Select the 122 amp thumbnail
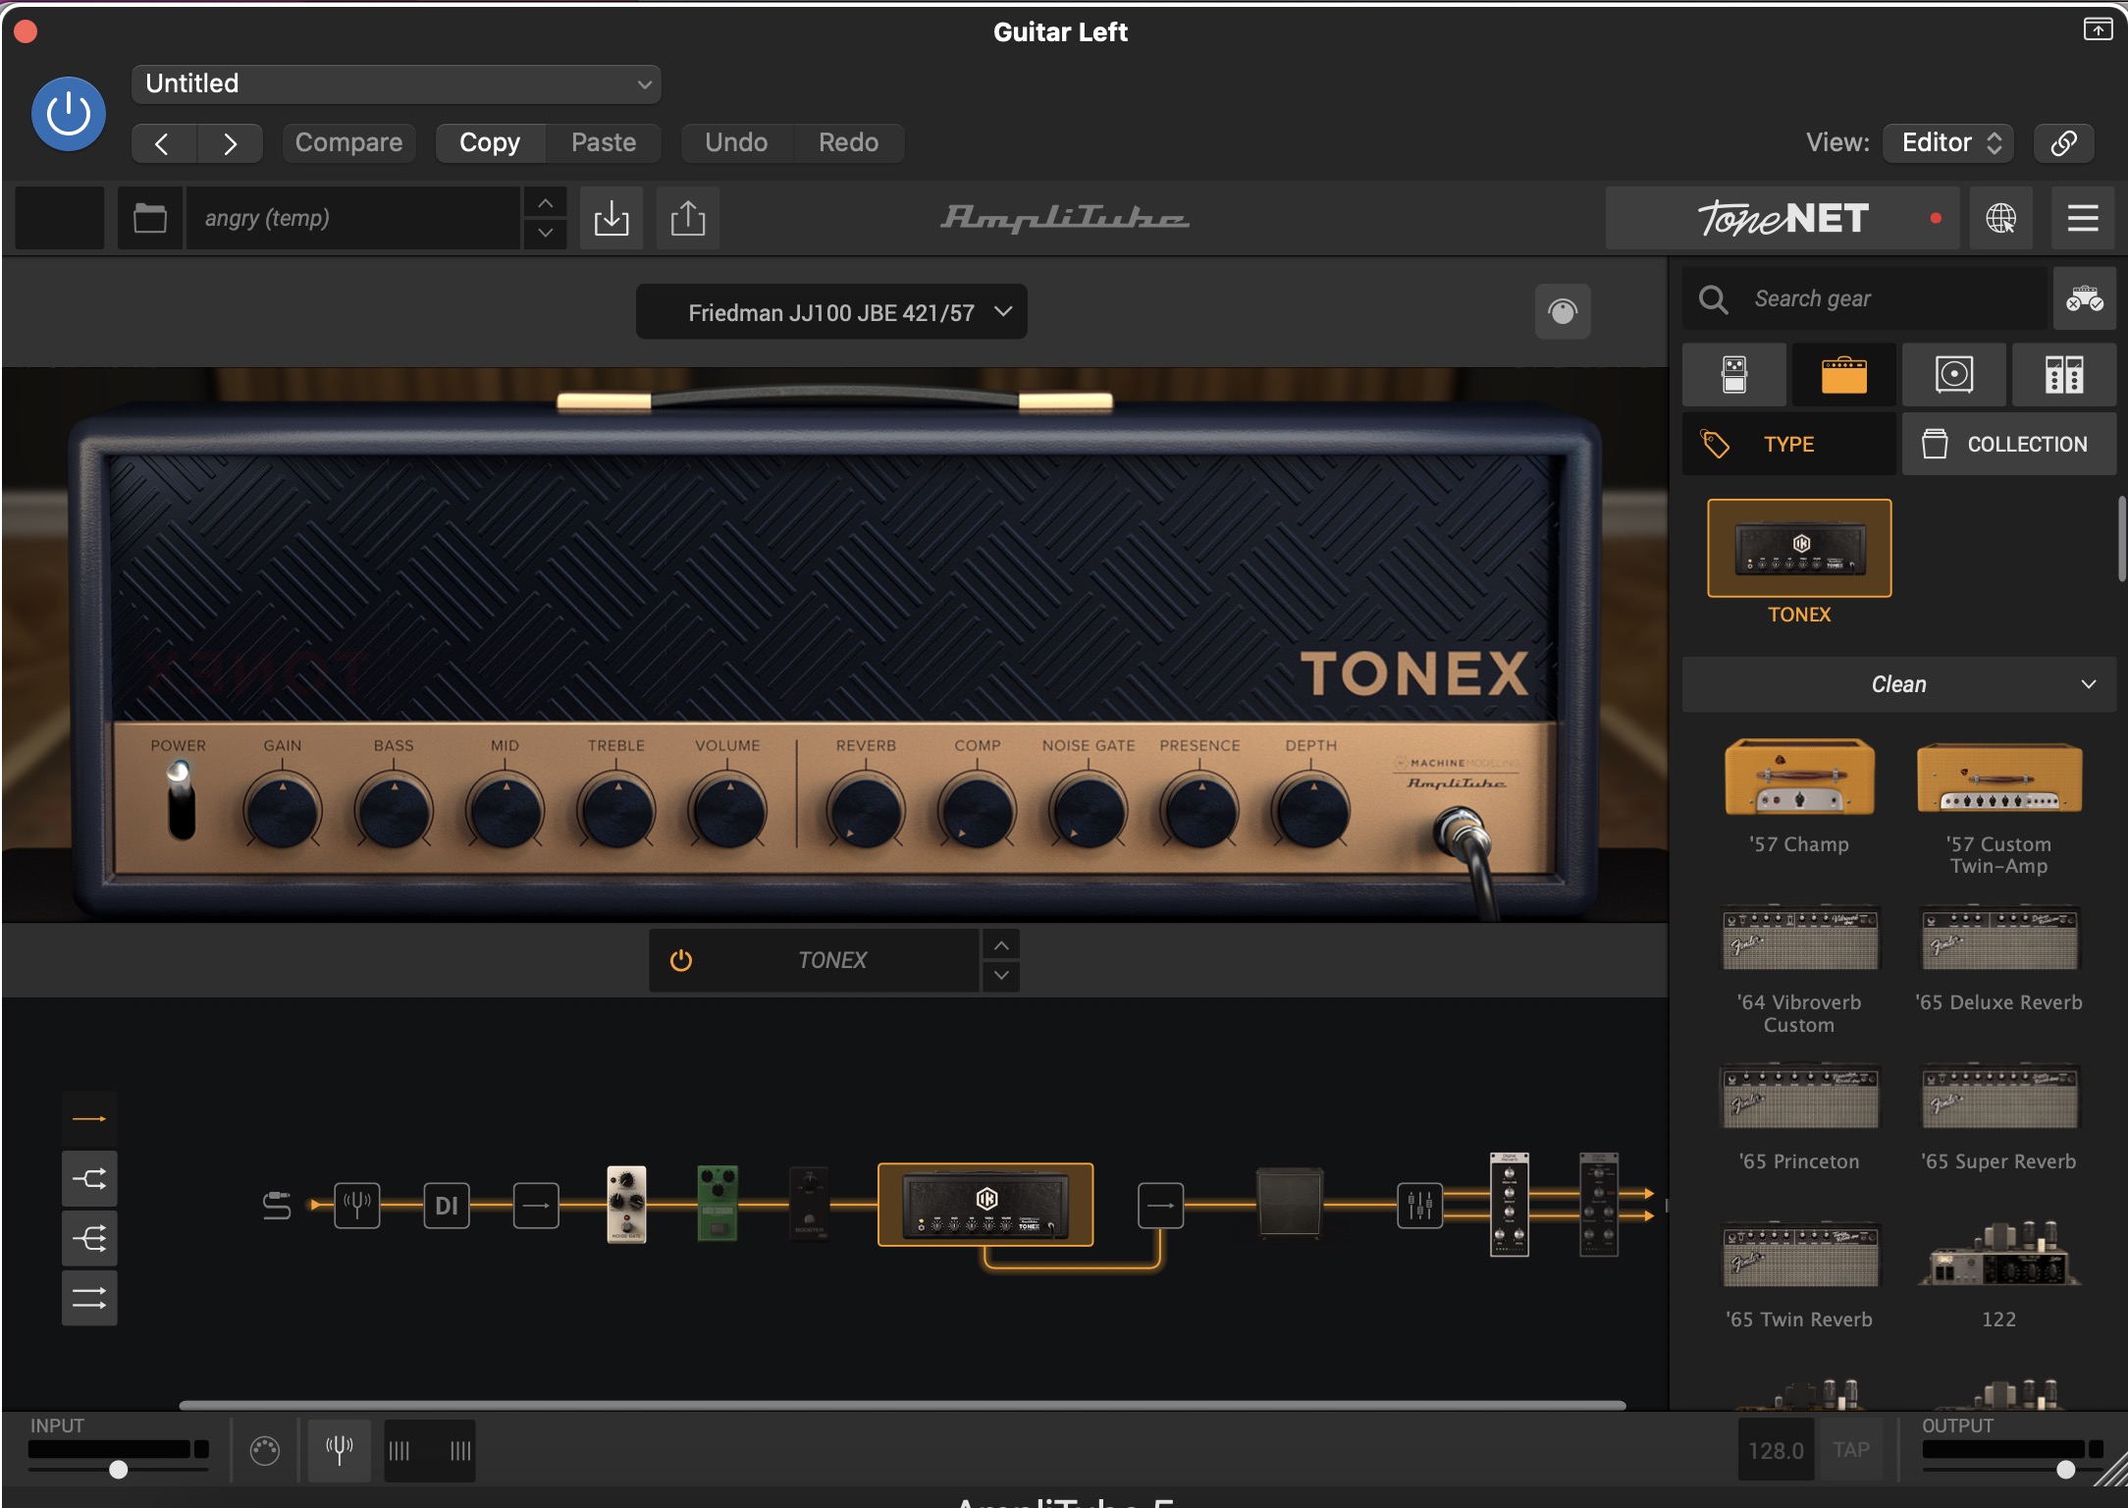Screen dimensions: 2128x1508 [x=1999, y=1254]
